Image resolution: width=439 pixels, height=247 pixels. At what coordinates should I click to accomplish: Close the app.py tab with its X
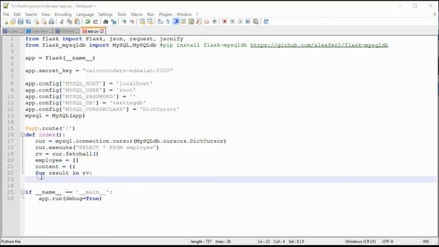(102, 31)
